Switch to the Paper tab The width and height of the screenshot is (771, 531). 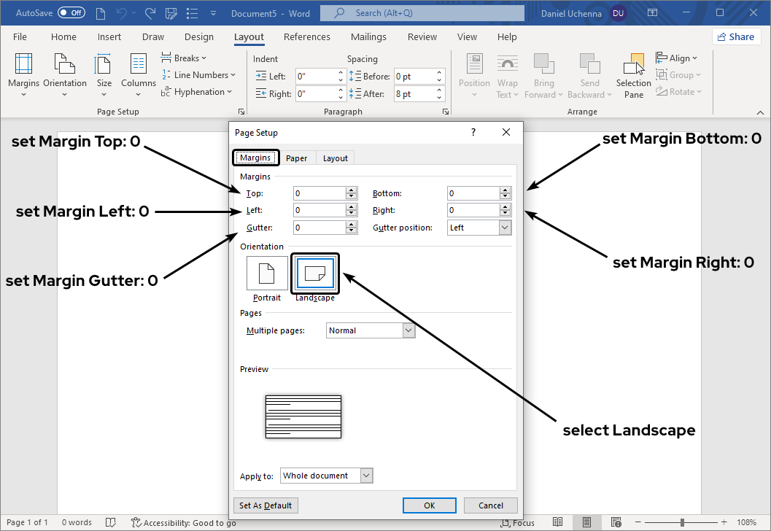click(296, 158)
